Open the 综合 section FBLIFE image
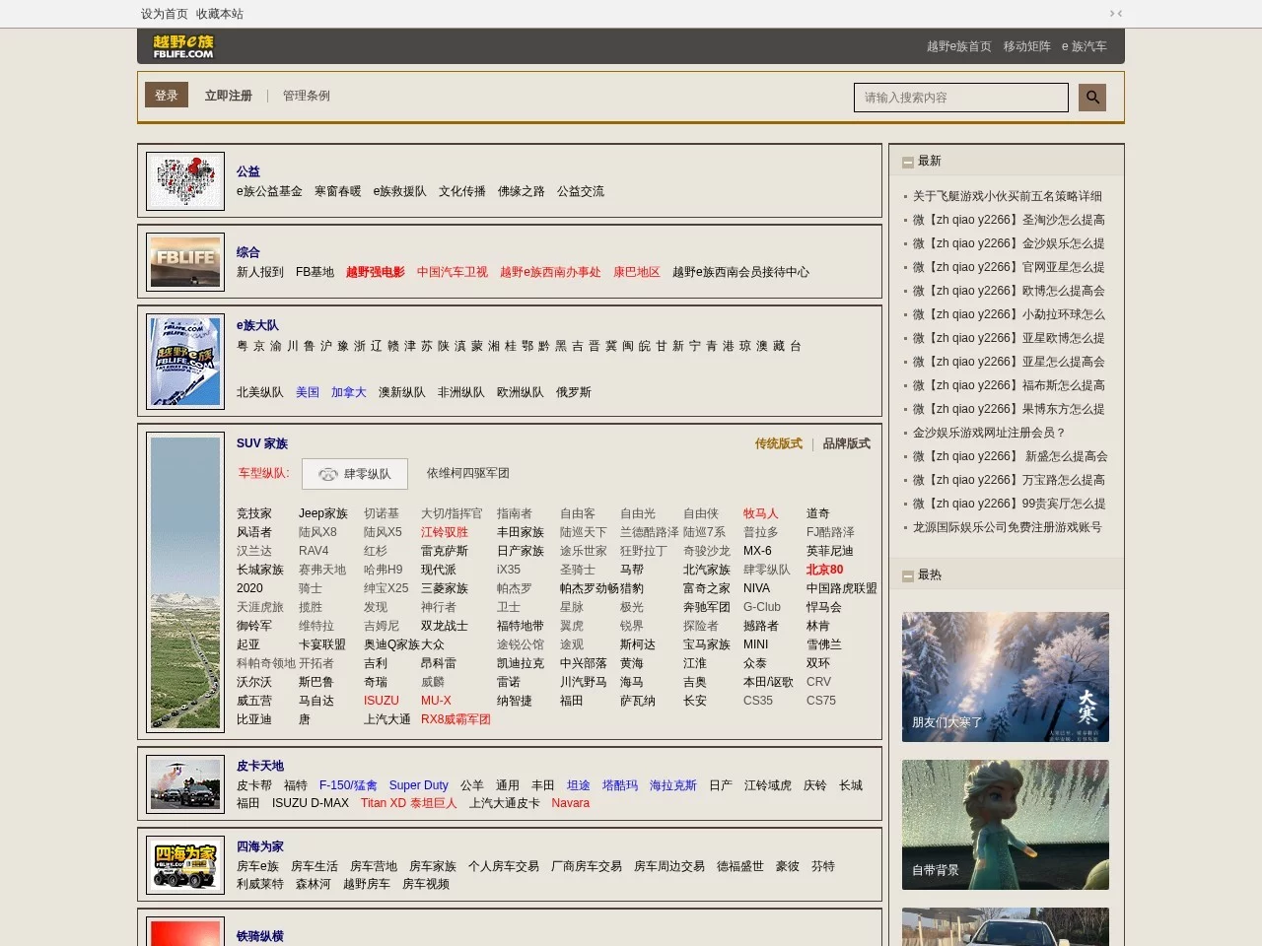1262x946 pixels. coord(185,262)
